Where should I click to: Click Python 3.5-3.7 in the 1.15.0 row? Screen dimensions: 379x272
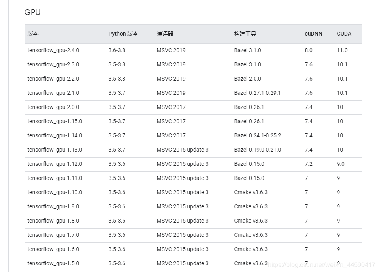tap(117, 122)
